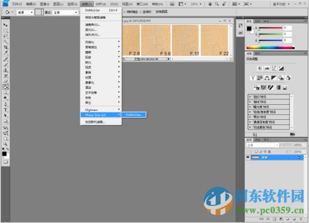This screenshot has height=223, width=309.
Task: Select the Rectangular Marquee tool
Action: click(x=6, y=31)
